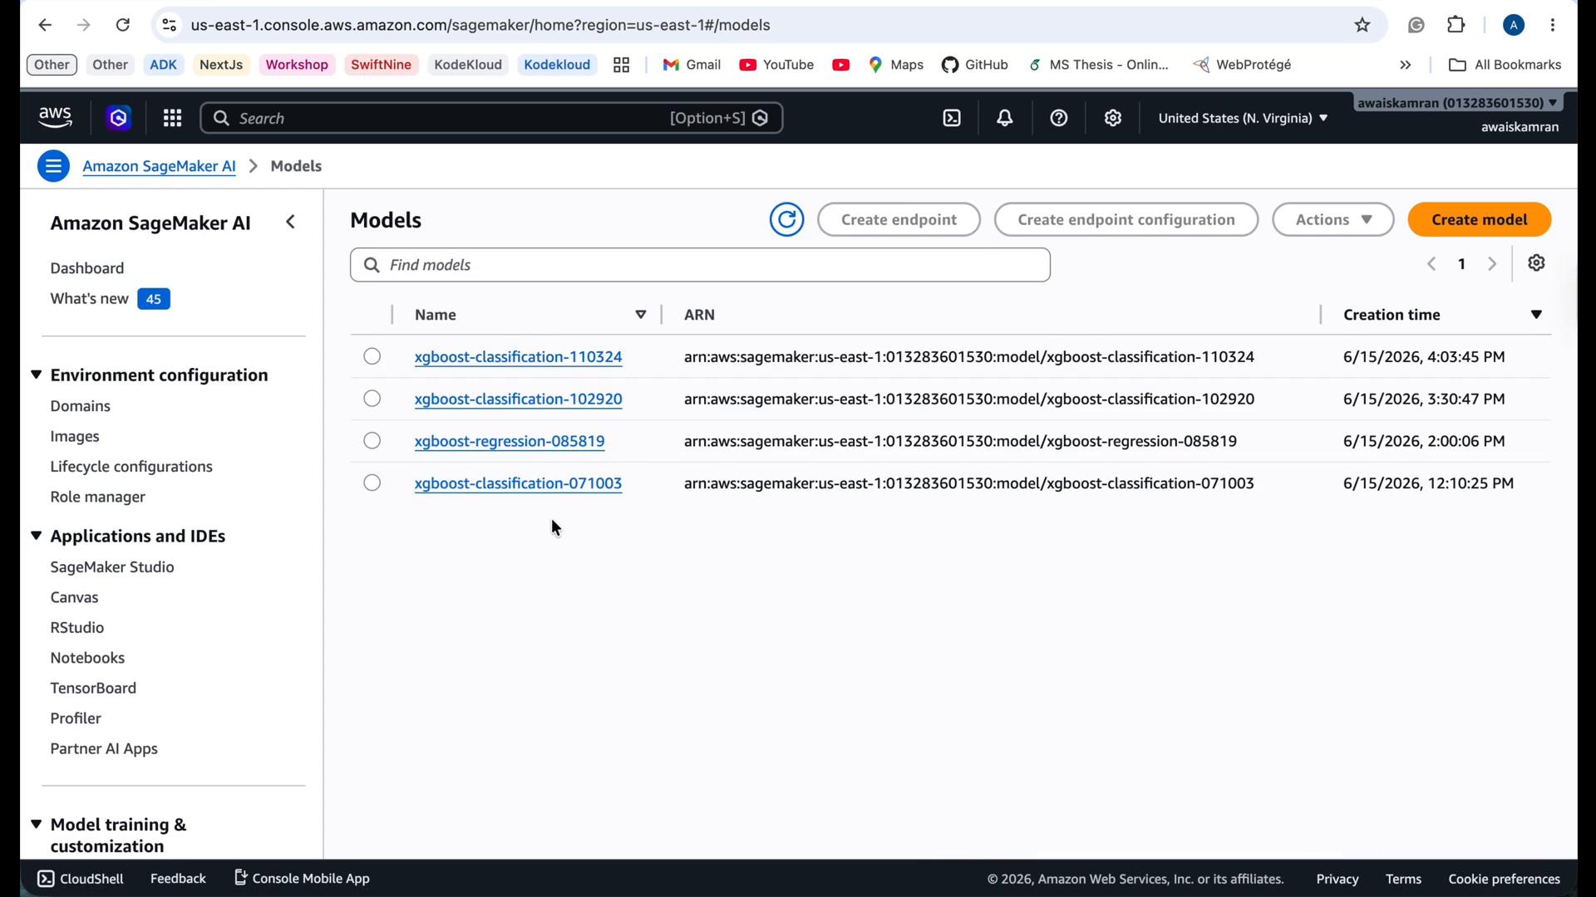Reload the browser page
Screen dimensions: 1596x897
123,25
